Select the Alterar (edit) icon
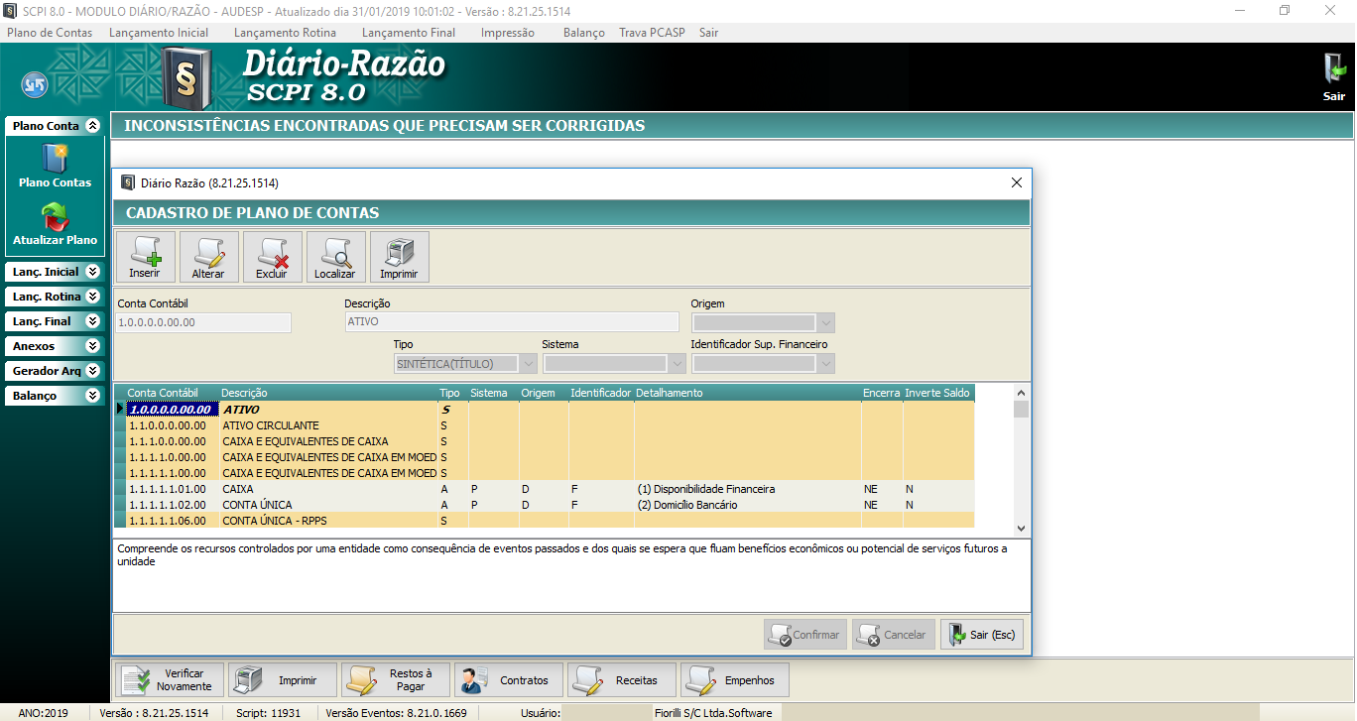The height and width of the screenshot is (721, 1357). (x=208, y=256)
